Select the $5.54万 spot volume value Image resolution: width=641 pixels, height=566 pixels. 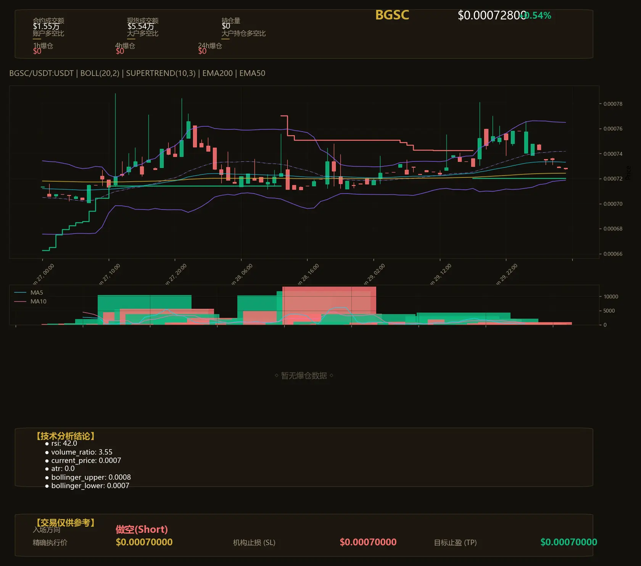tap(141, 26)
